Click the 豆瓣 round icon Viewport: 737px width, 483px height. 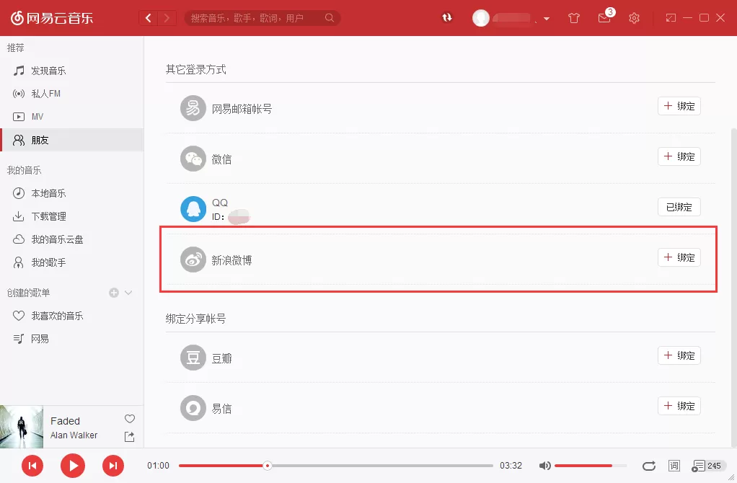193,358
